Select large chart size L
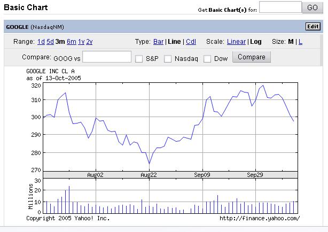 tap(300, 42)
